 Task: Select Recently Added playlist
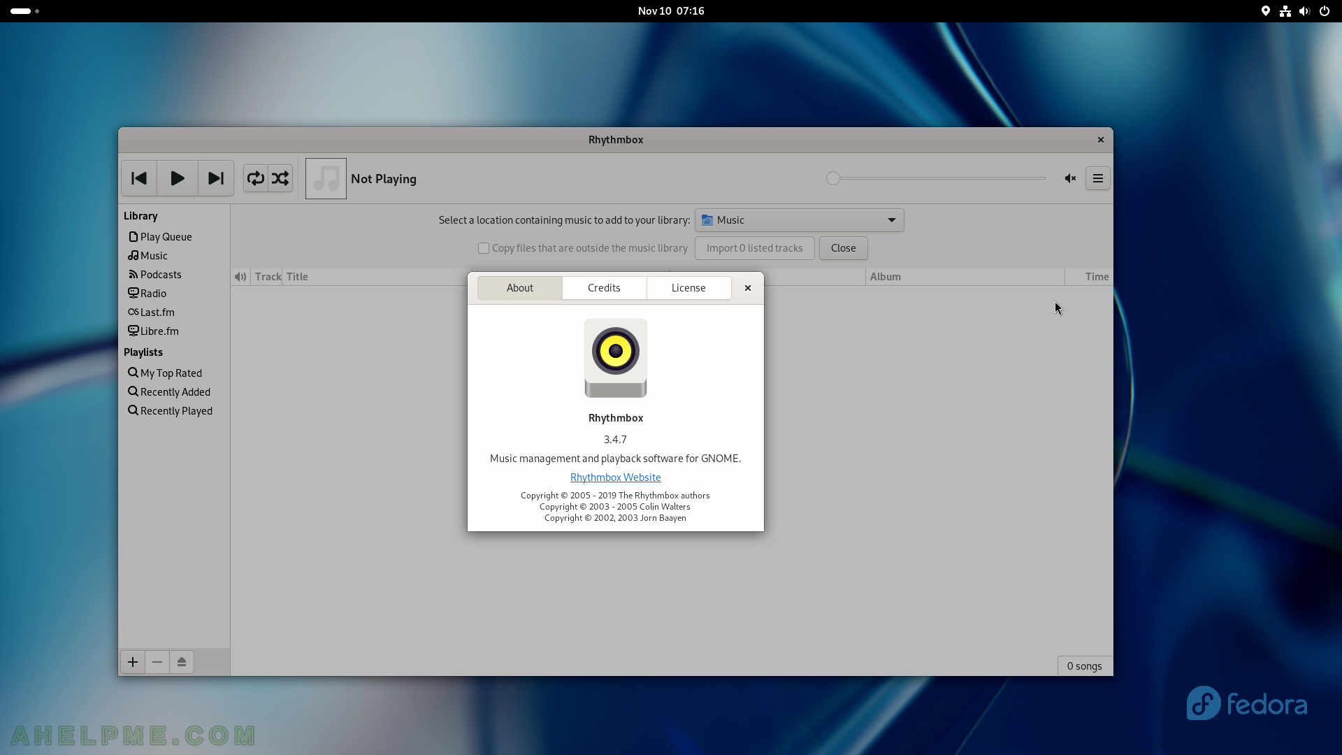pyautogui.click(x=175, y=392)
